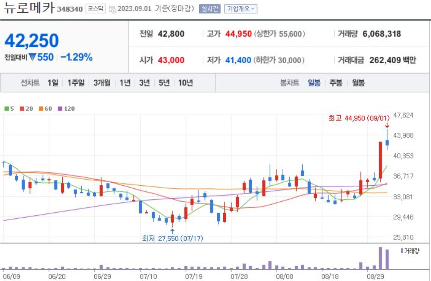431x281 pixels.
Task: Click the 하한가 30,000 text
Action: tap(279, 60)
